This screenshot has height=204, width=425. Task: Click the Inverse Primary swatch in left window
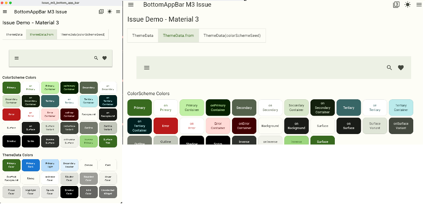pyautogui.click(x=89, y=141)
